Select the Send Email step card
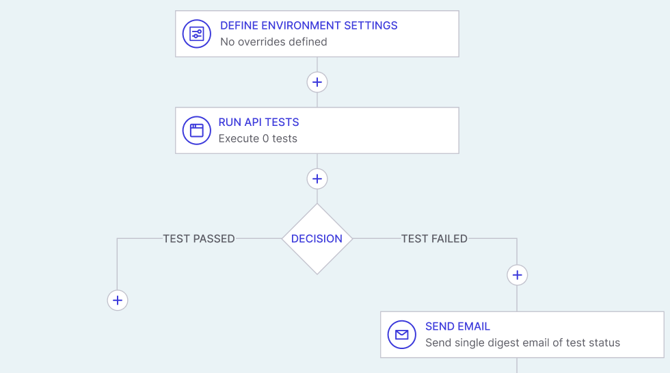The image size is (670, 373). point(643,335)
